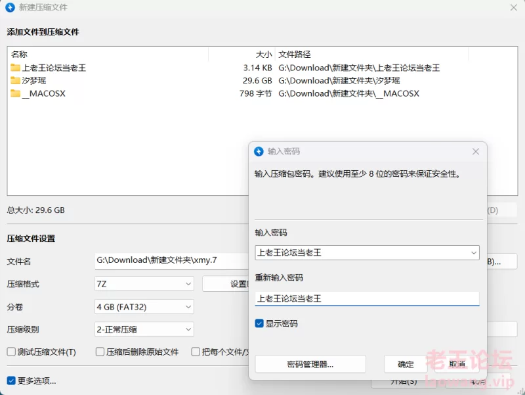This screenshot has height=395, width=525.
Task: Enable 压缩后删除原始文件 checkbox
Action: tap(100, 352)
